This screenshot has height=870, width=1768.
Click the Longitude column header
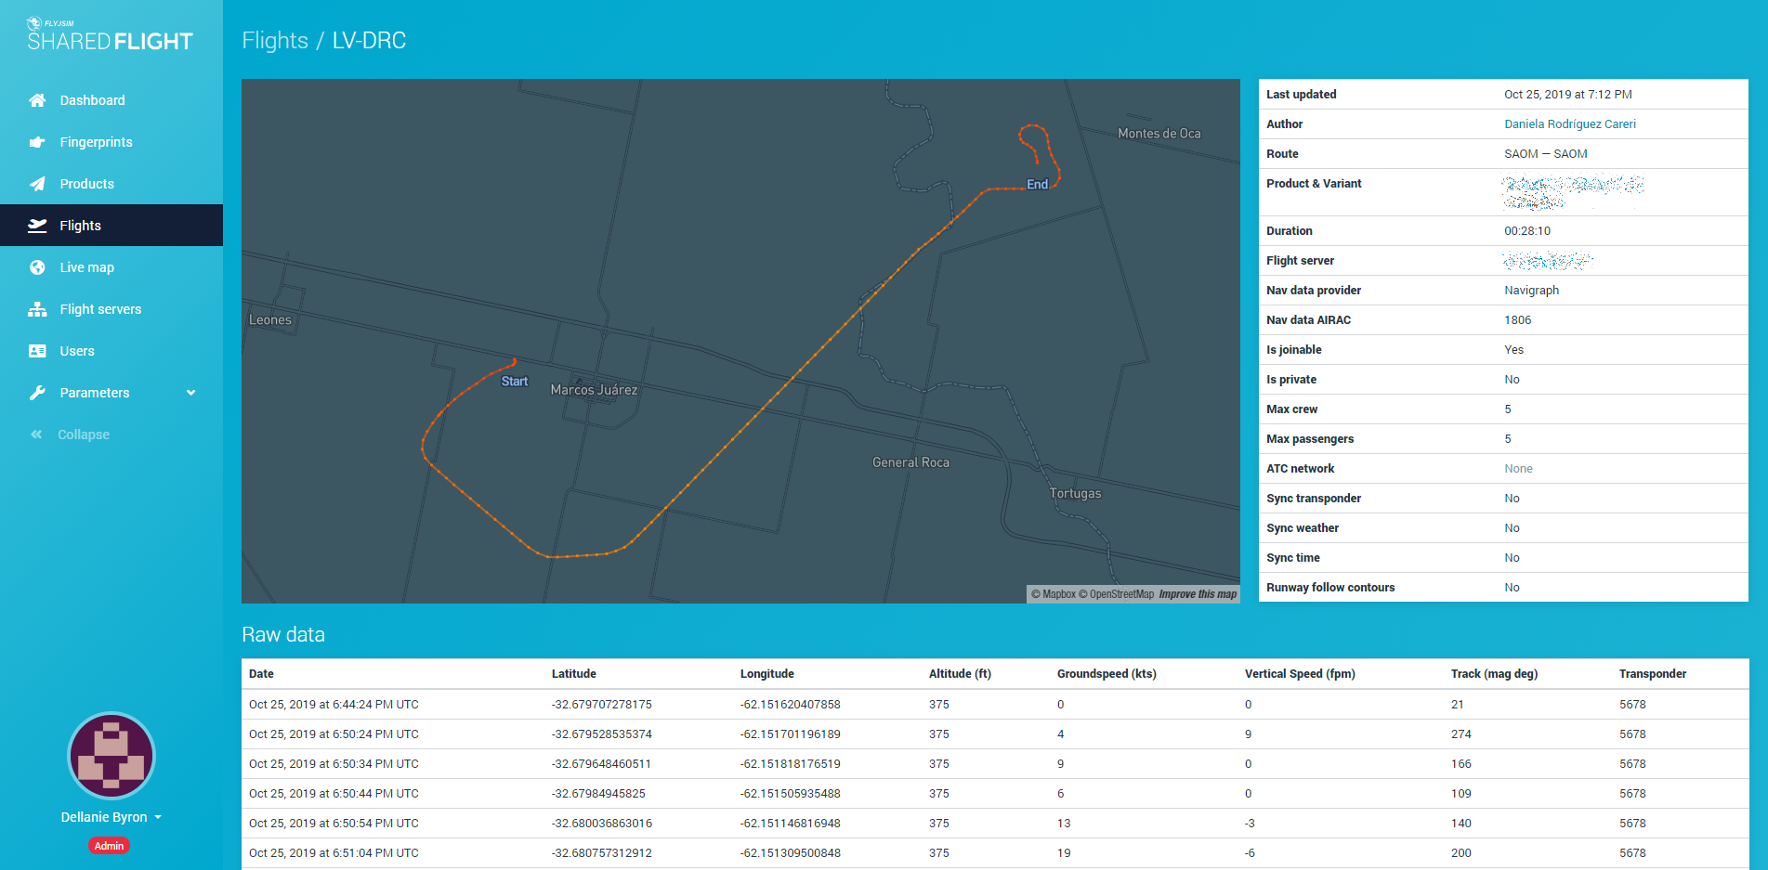click(x=767, y=674)
